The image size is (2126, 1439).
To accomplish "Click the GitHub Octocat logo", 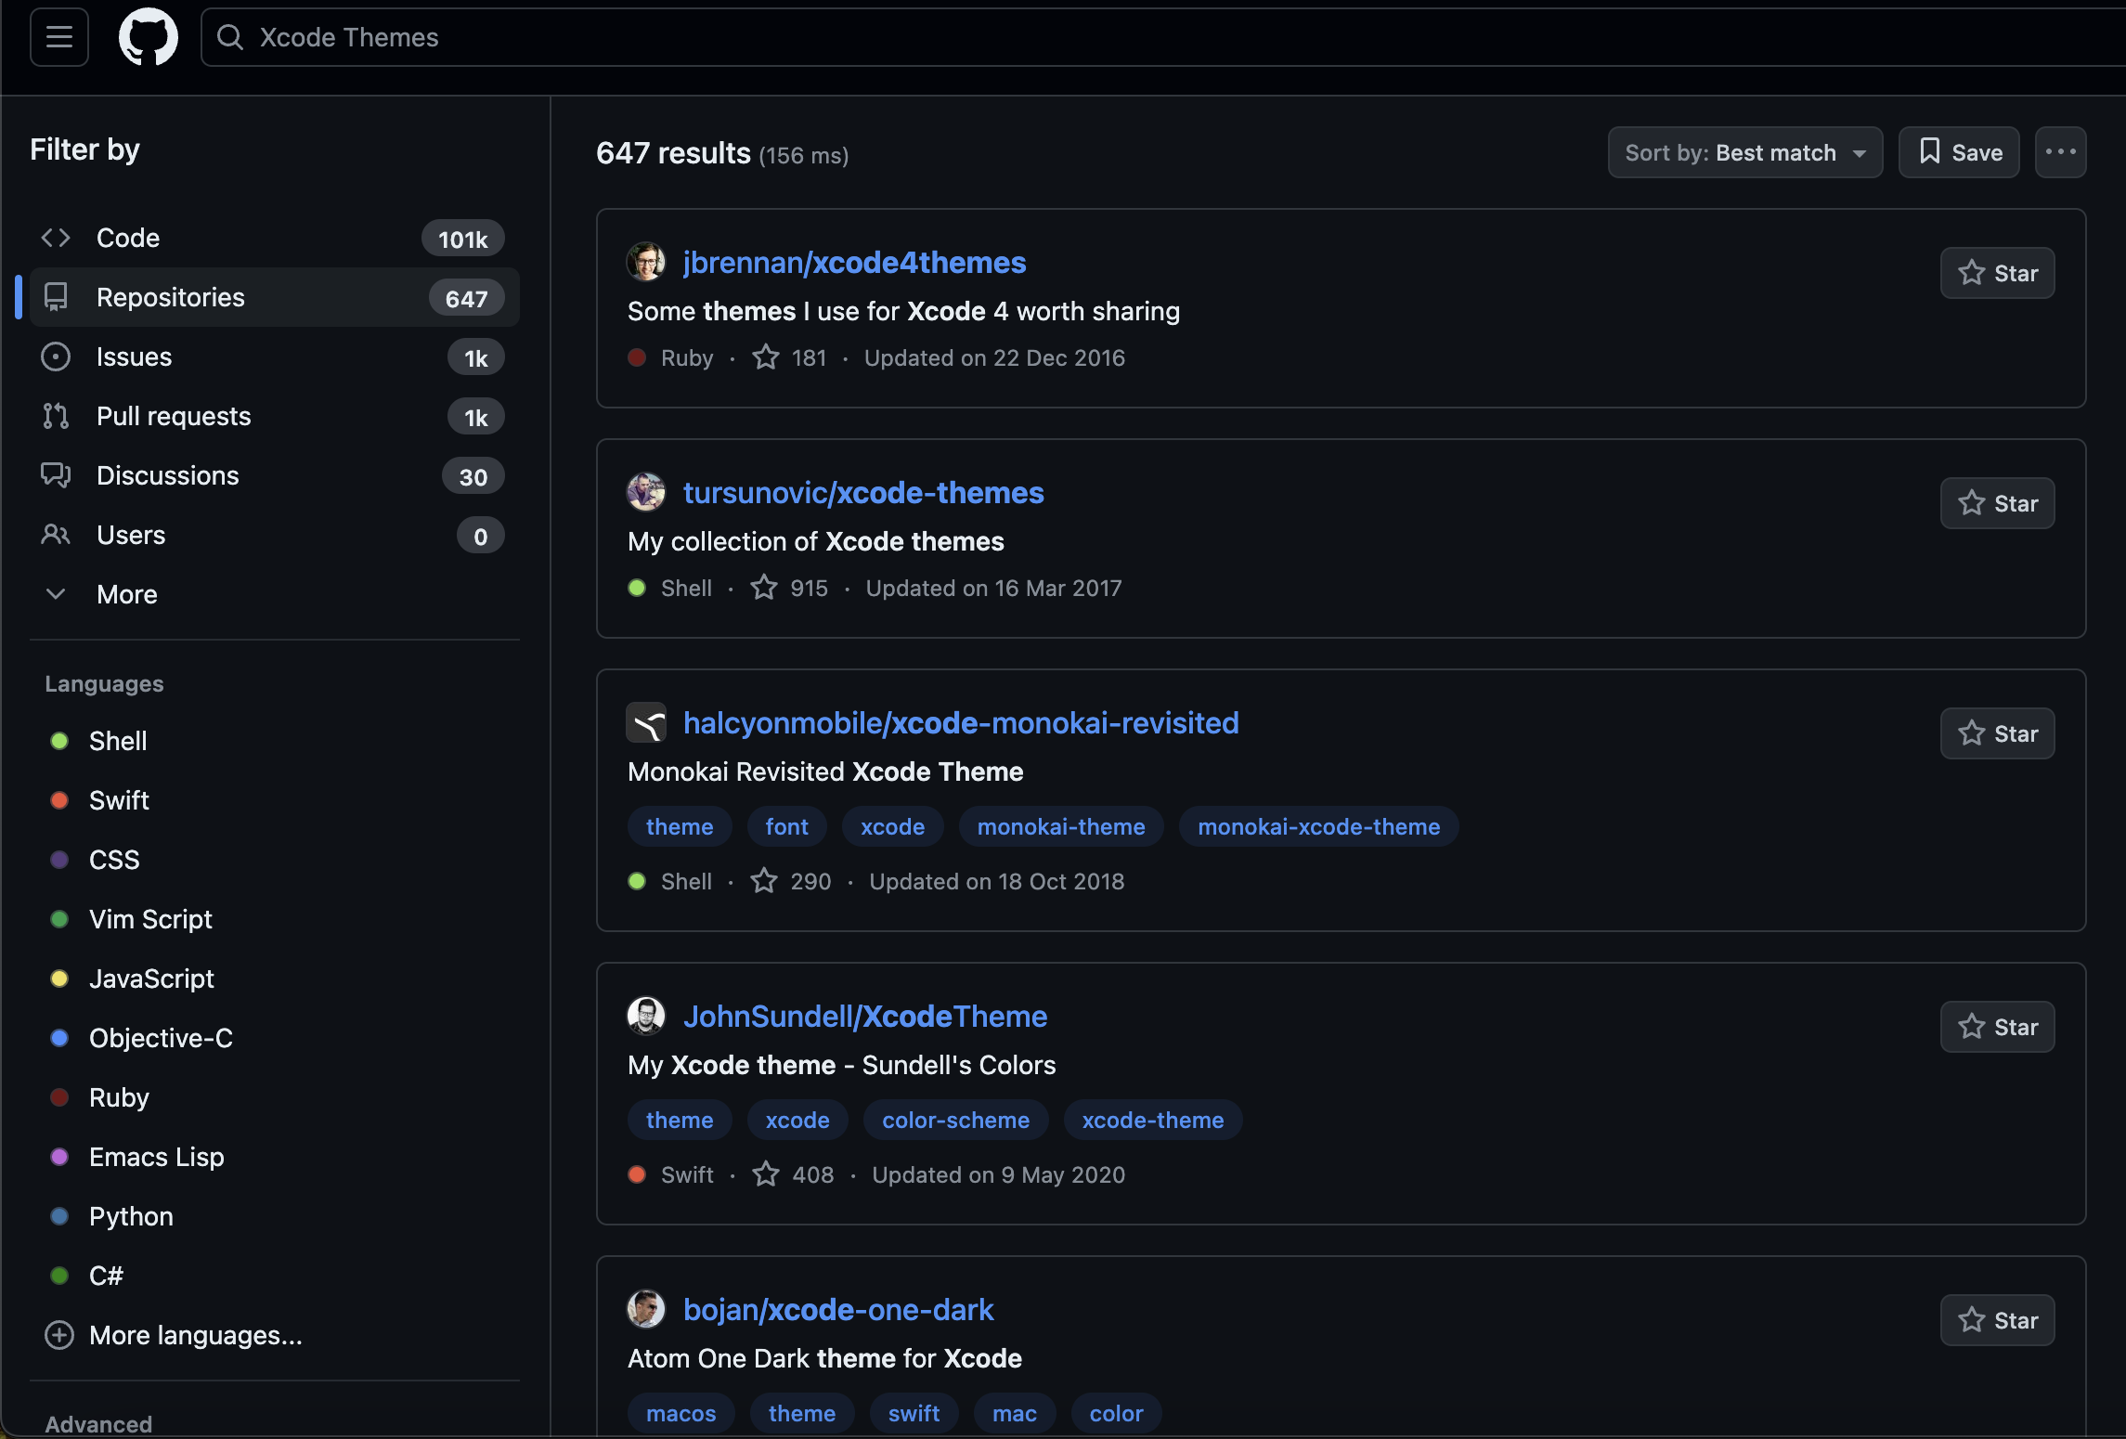I will pyautogui.click(x=149, y=37).
